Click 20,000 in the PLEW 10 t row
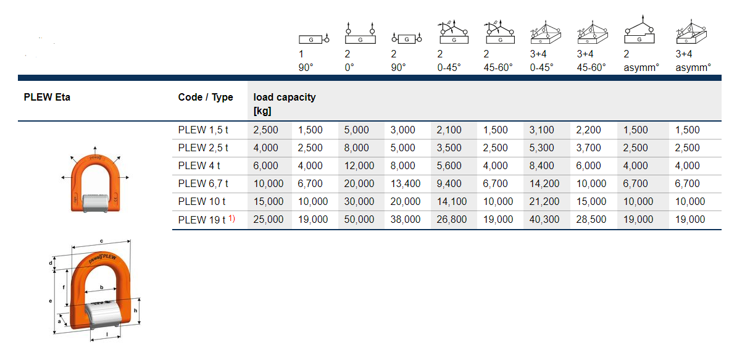This screenshot has height=350, width=729. 406,202
